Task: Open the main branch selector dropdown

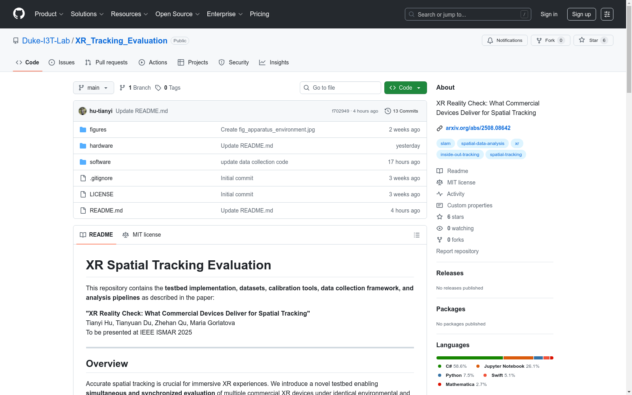Action: [x=94, y=88]
